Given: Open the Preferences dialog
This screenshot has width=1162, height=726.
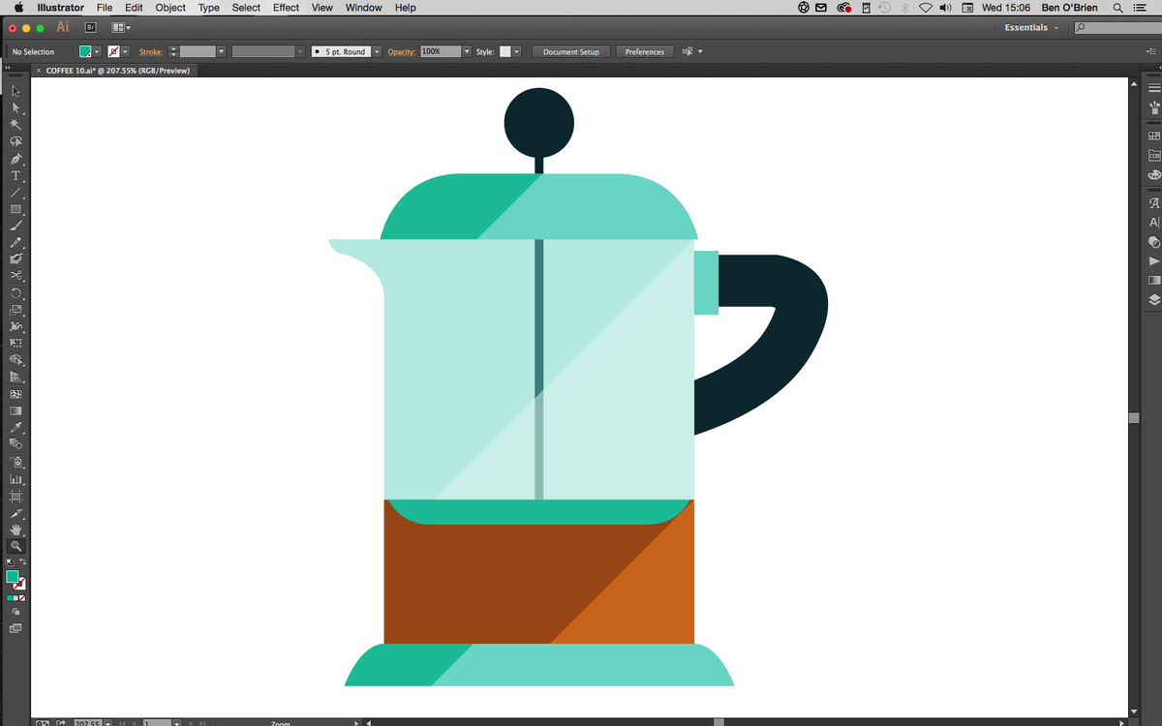Looking at the screenshot, I should click(644, 51).
